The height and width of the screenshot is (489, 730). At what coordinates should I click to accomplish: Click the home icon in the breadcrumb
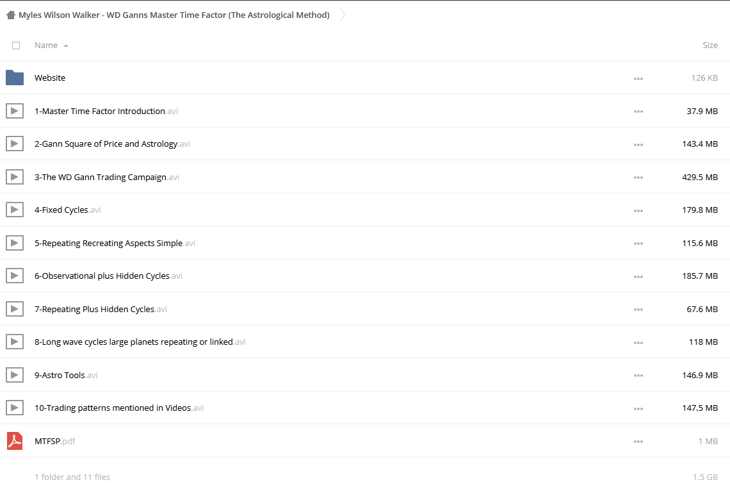(11, 15)
